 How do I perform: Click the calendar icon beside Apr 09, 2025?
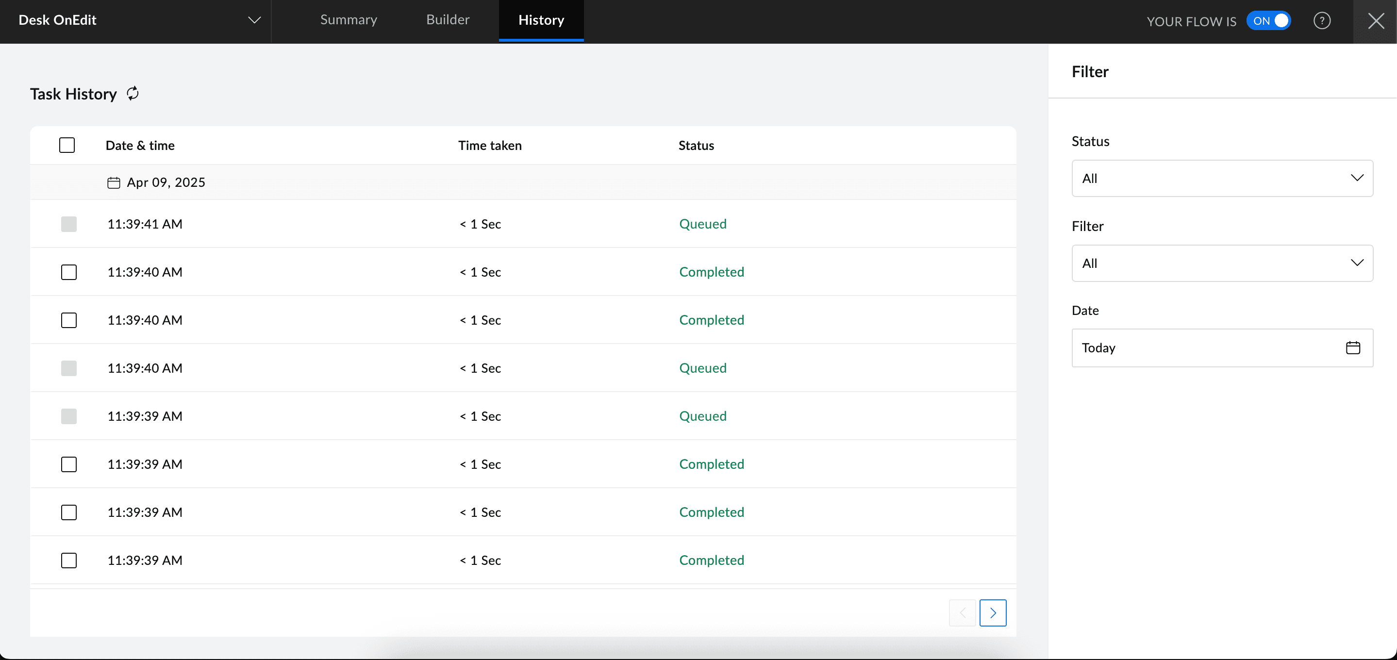[x=114, y=183]
